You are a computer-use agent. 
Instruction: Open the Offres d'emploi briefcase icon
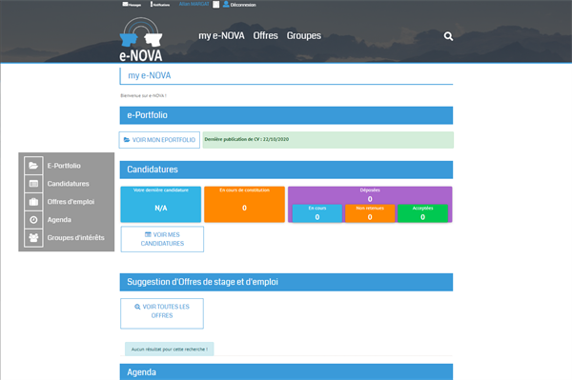[33, 202]
